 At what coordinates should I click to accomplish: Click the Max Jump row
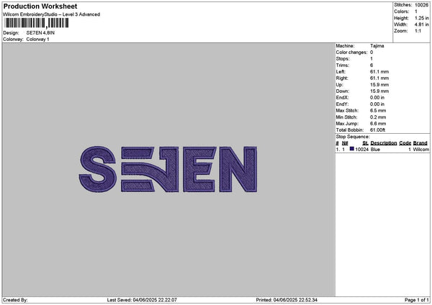tap(361, 124)
